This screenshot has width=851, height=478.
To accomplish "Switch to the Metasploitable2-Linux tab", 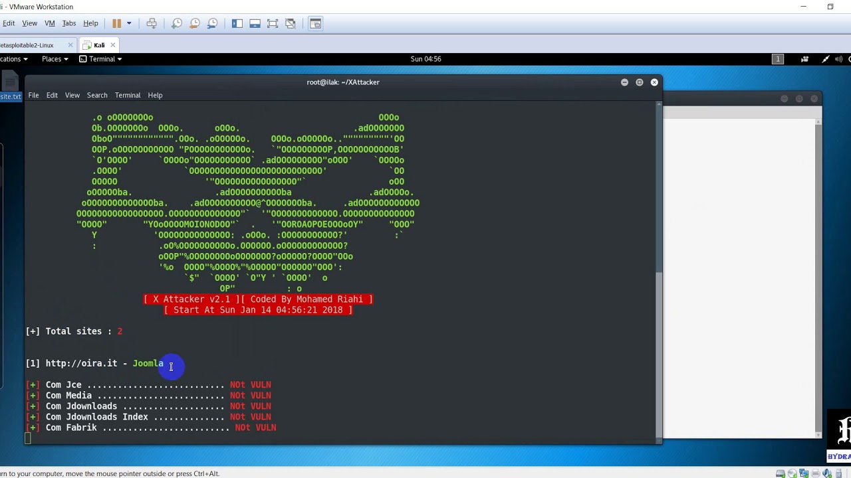I will [x=27, y=45].
